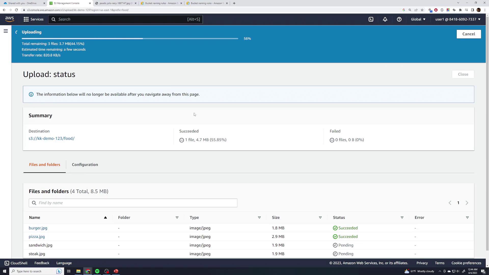Click the Cancel upload button
The height and width of the screenshot is (275, 489).
click(469, 34)
